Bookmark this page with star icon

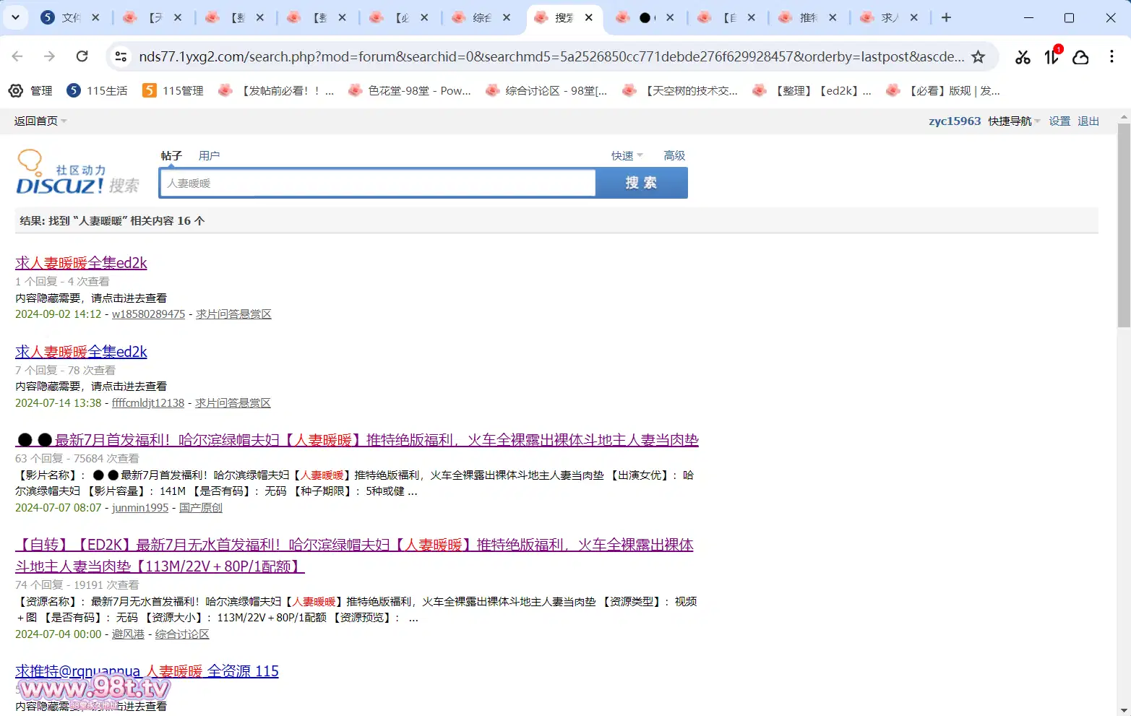(x=978, y=56)
